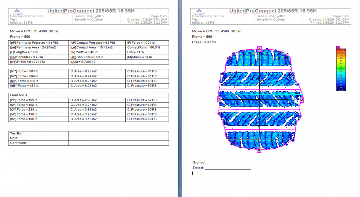Click the dark blue '>= 0' legend swatch
Screen dimensions: 360x197
click(x=341, y=90)
